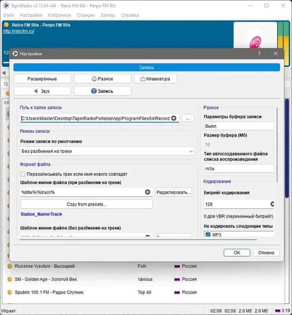
Task: Click the Various genre cell
Action: point(145,279)
